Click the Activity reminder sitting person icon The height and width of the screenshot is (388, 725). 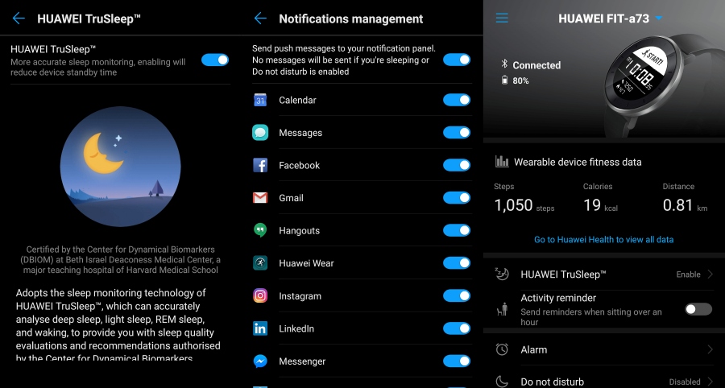click(502, 309)
